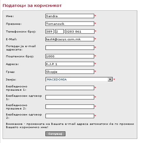The width and height of the screenshot is (142, 143).
Task: Click the Телефонски број label
Action: [21, 32]
